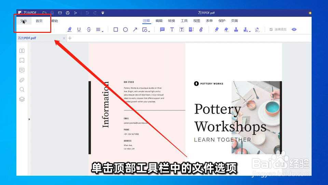Select the pencil drawing tool

[217, 29]
